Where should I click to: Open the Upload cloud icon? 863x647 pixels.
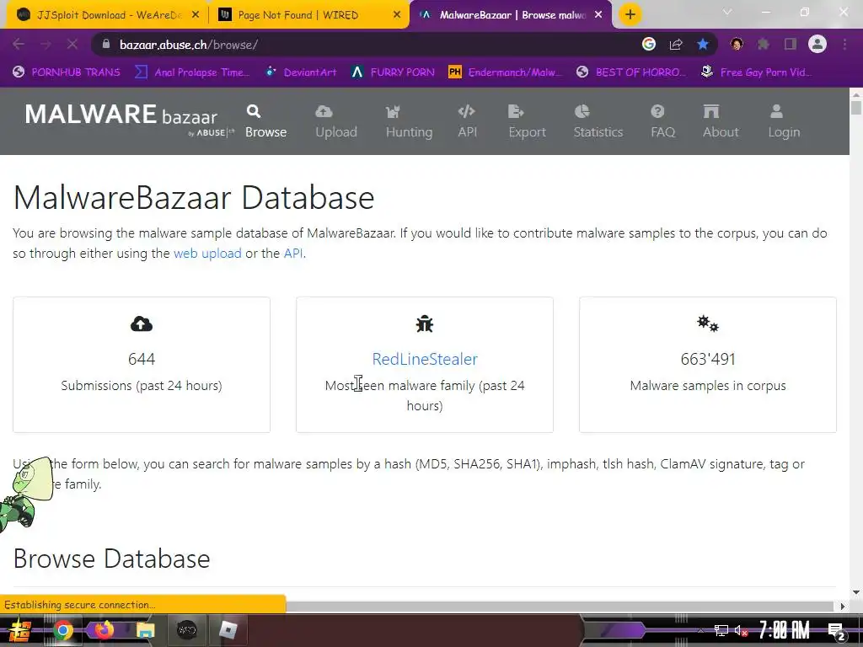coord(324,112)
